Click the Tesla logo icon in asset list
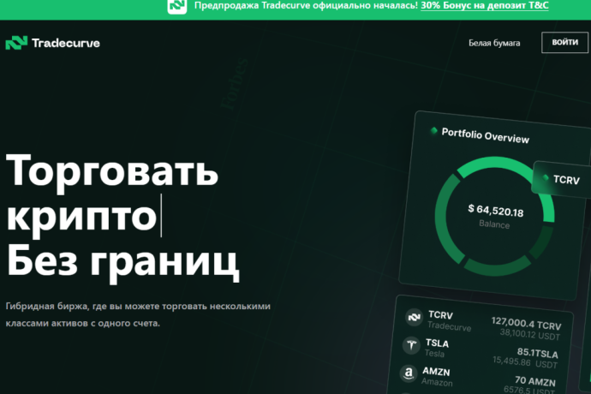 point(411,345)
